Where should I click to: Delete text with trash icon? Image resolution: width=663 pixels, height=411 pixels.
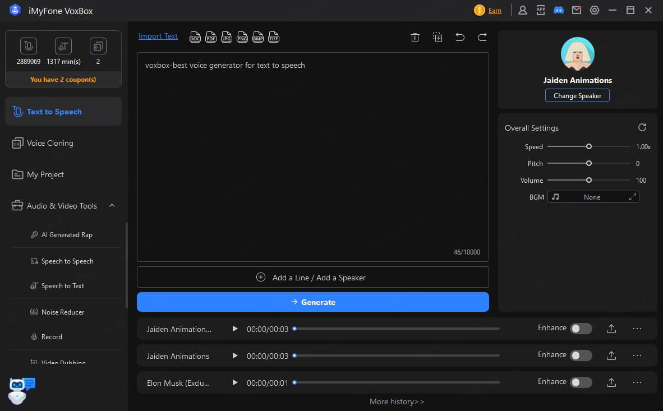coord(415,37)
